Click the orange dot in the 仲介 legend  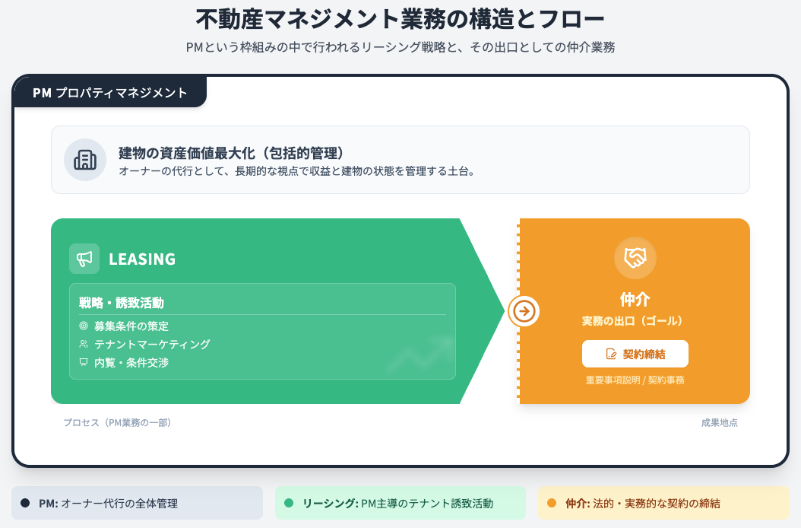pos(551,503)
